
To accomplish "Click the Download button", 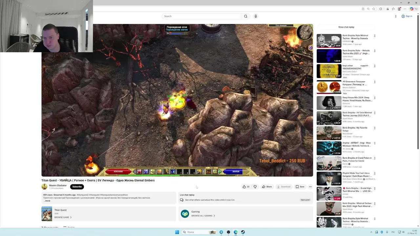I will [284, 187].
